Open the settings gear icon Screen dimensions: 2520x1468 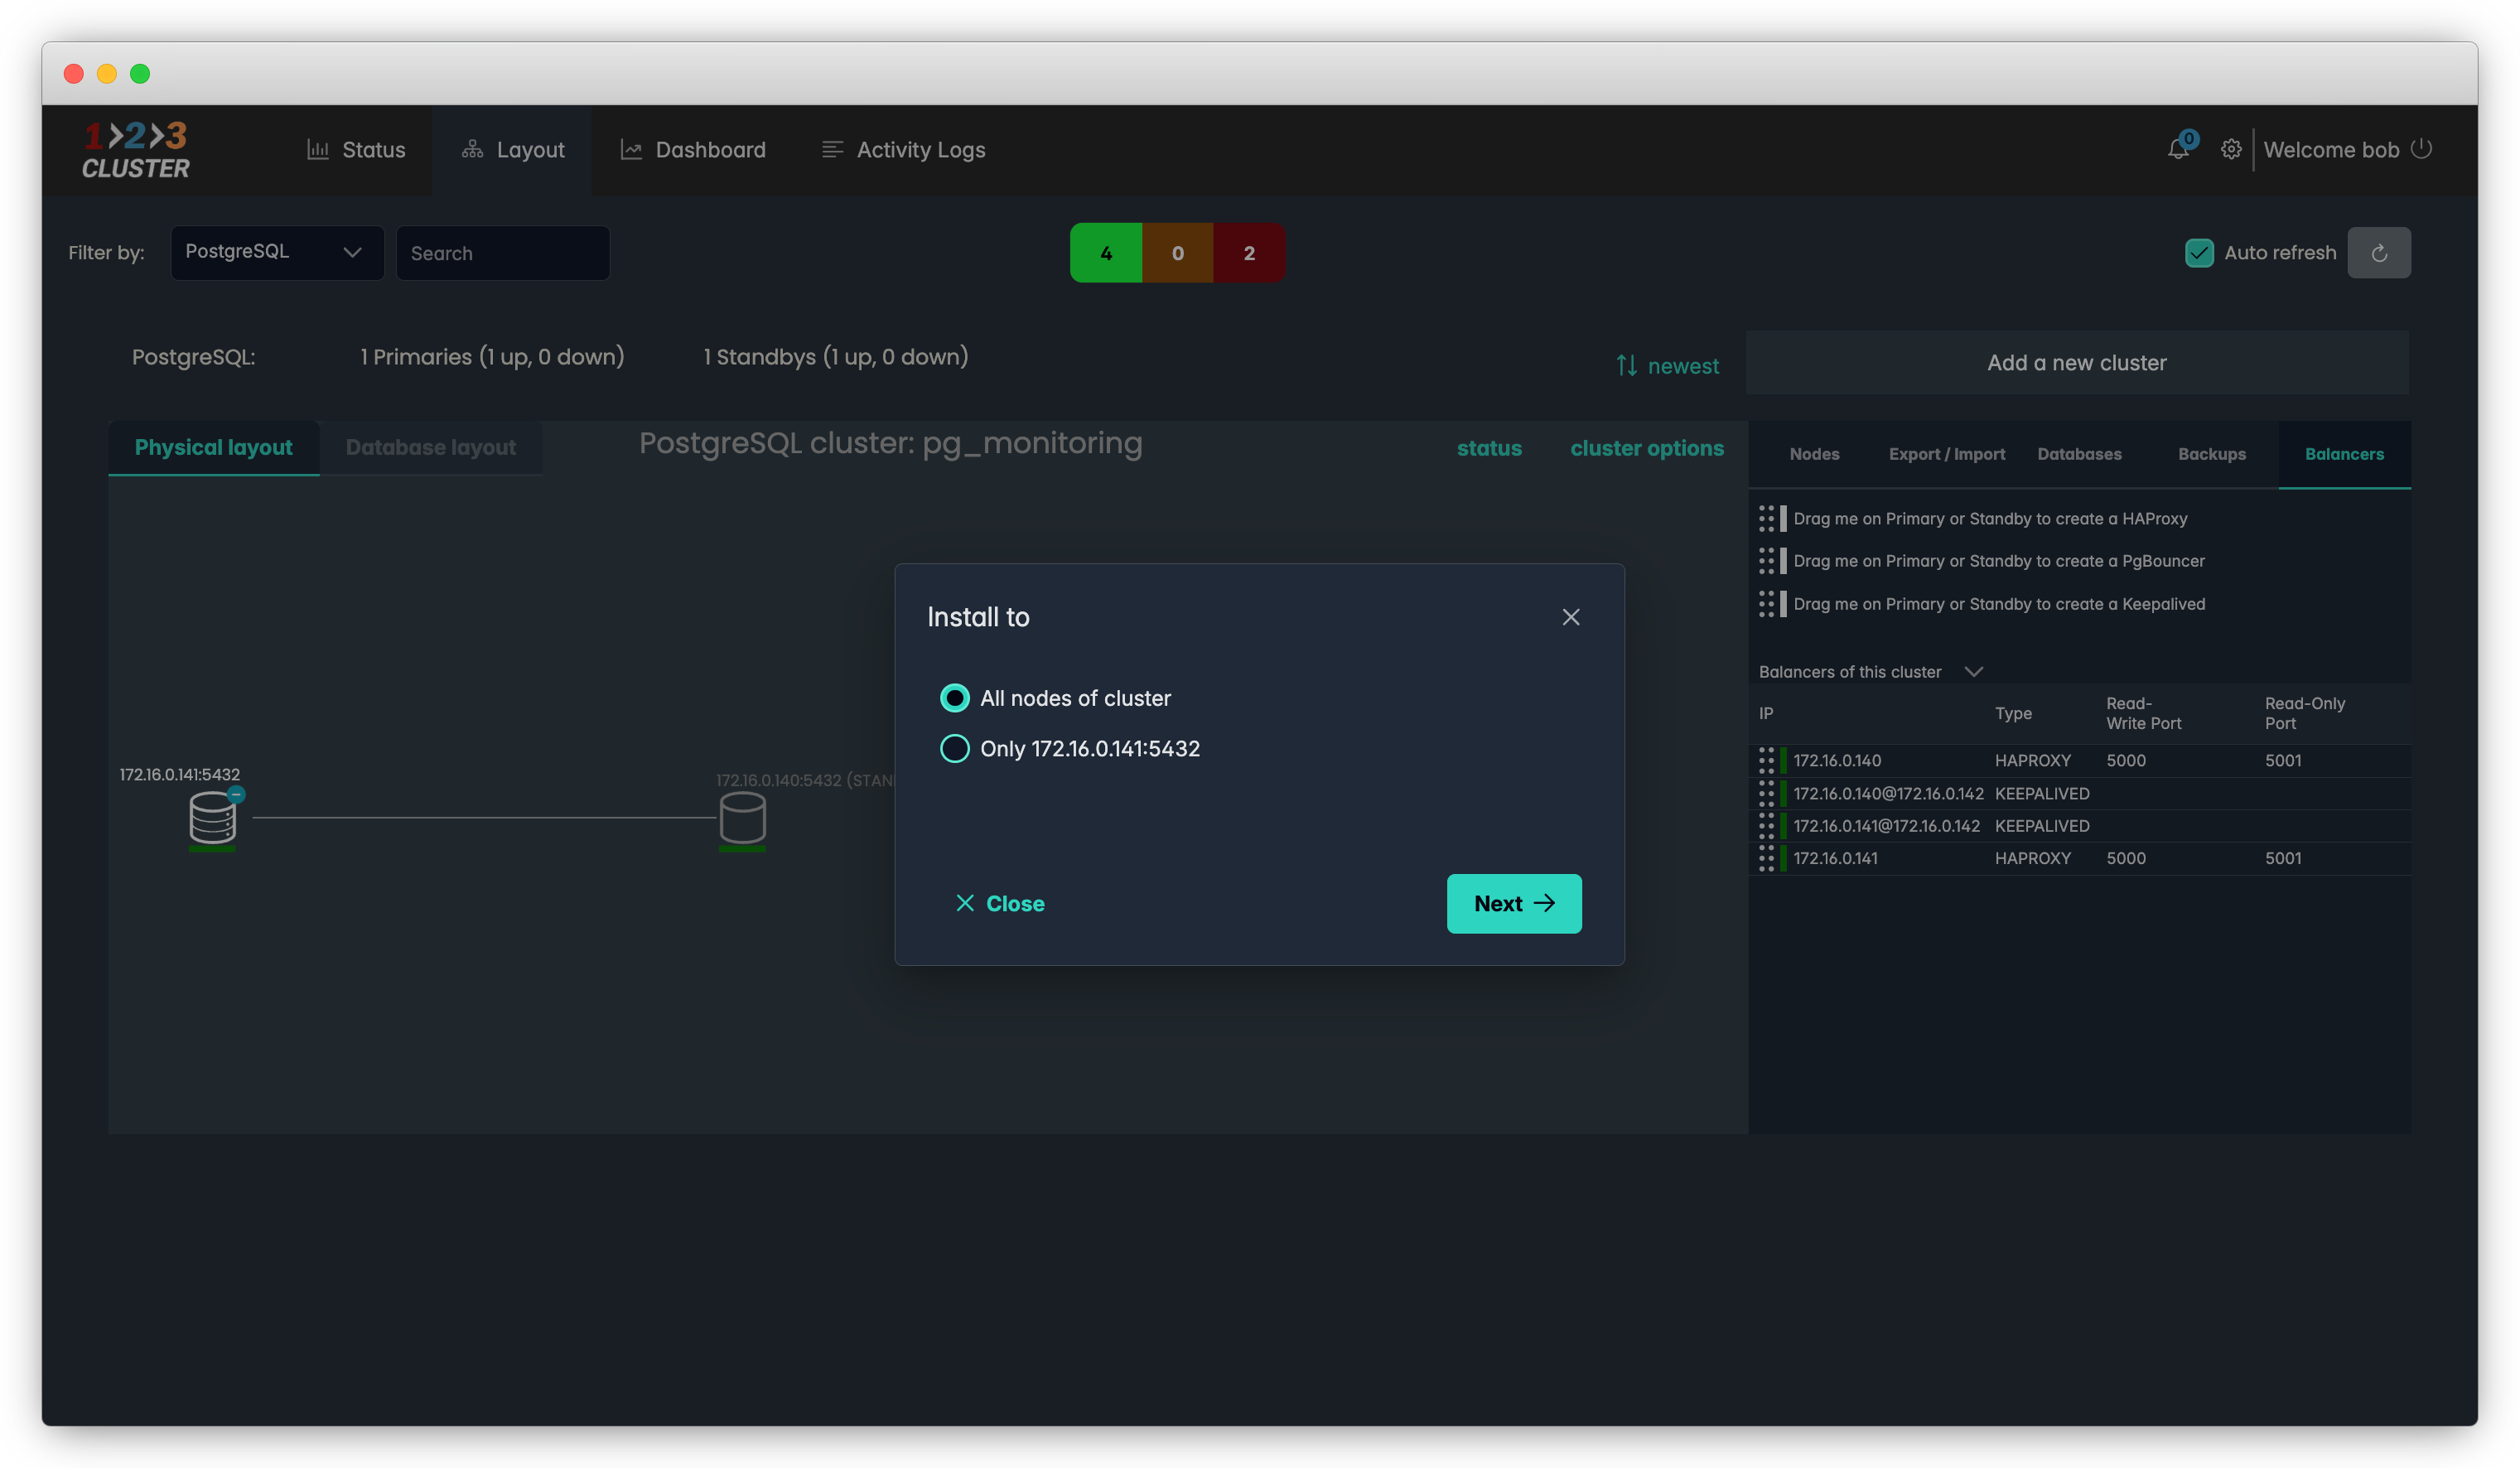(2230, 150)
